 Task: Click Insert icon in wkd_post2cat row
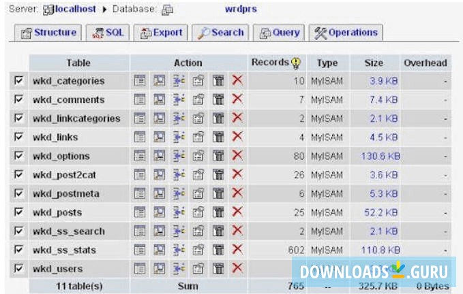click(x=179, y=175)
